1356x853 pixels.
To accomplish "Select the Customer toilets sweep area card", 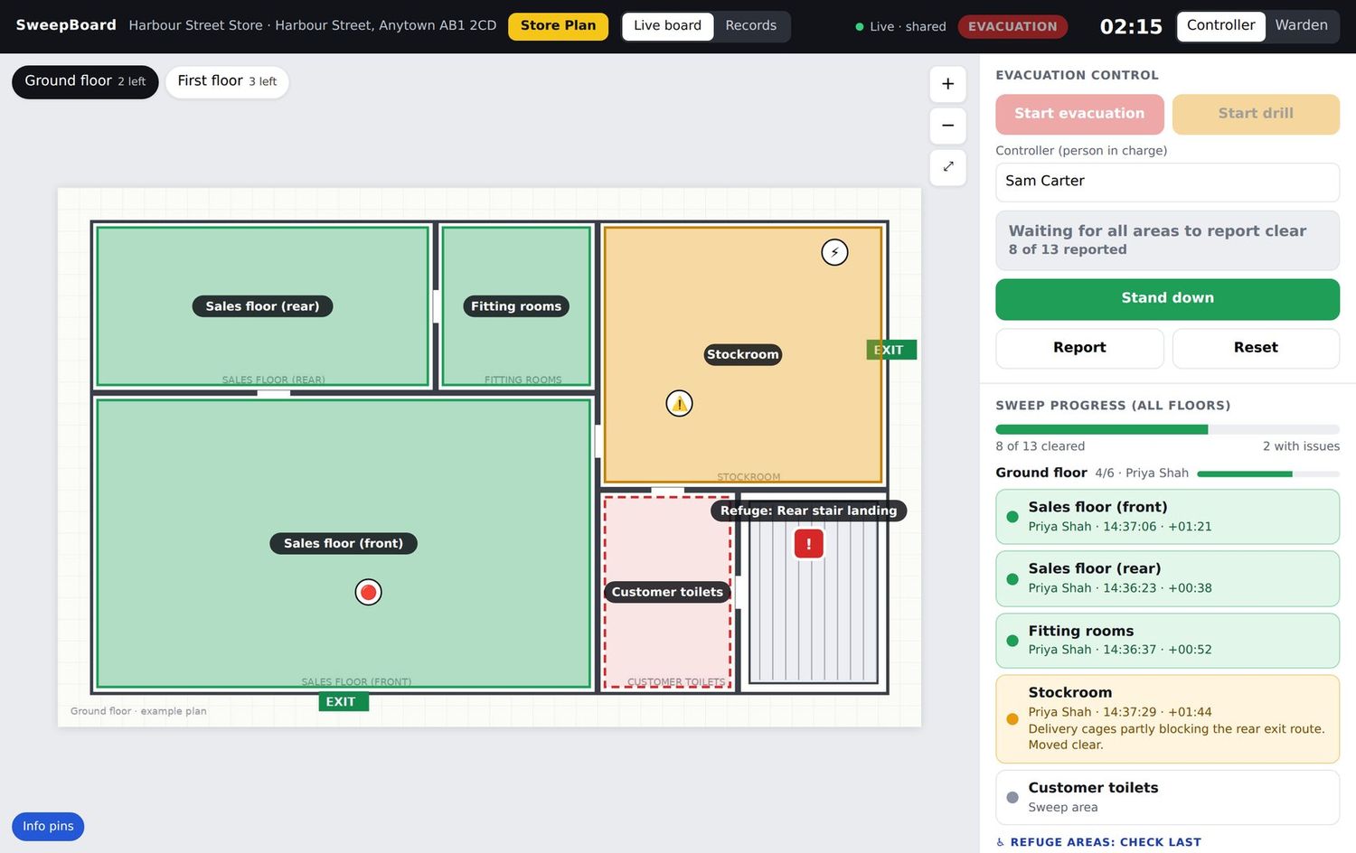I will [1167, 797].
